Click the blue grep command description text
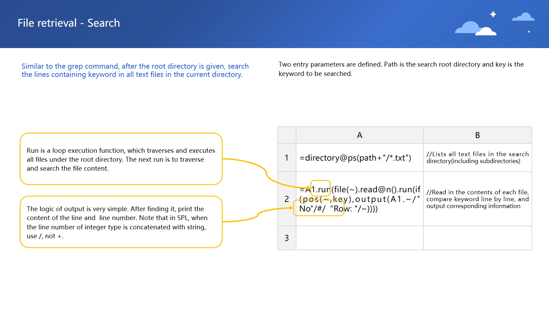549x309 pixels. pyautogui.click(x=135, y=70)
